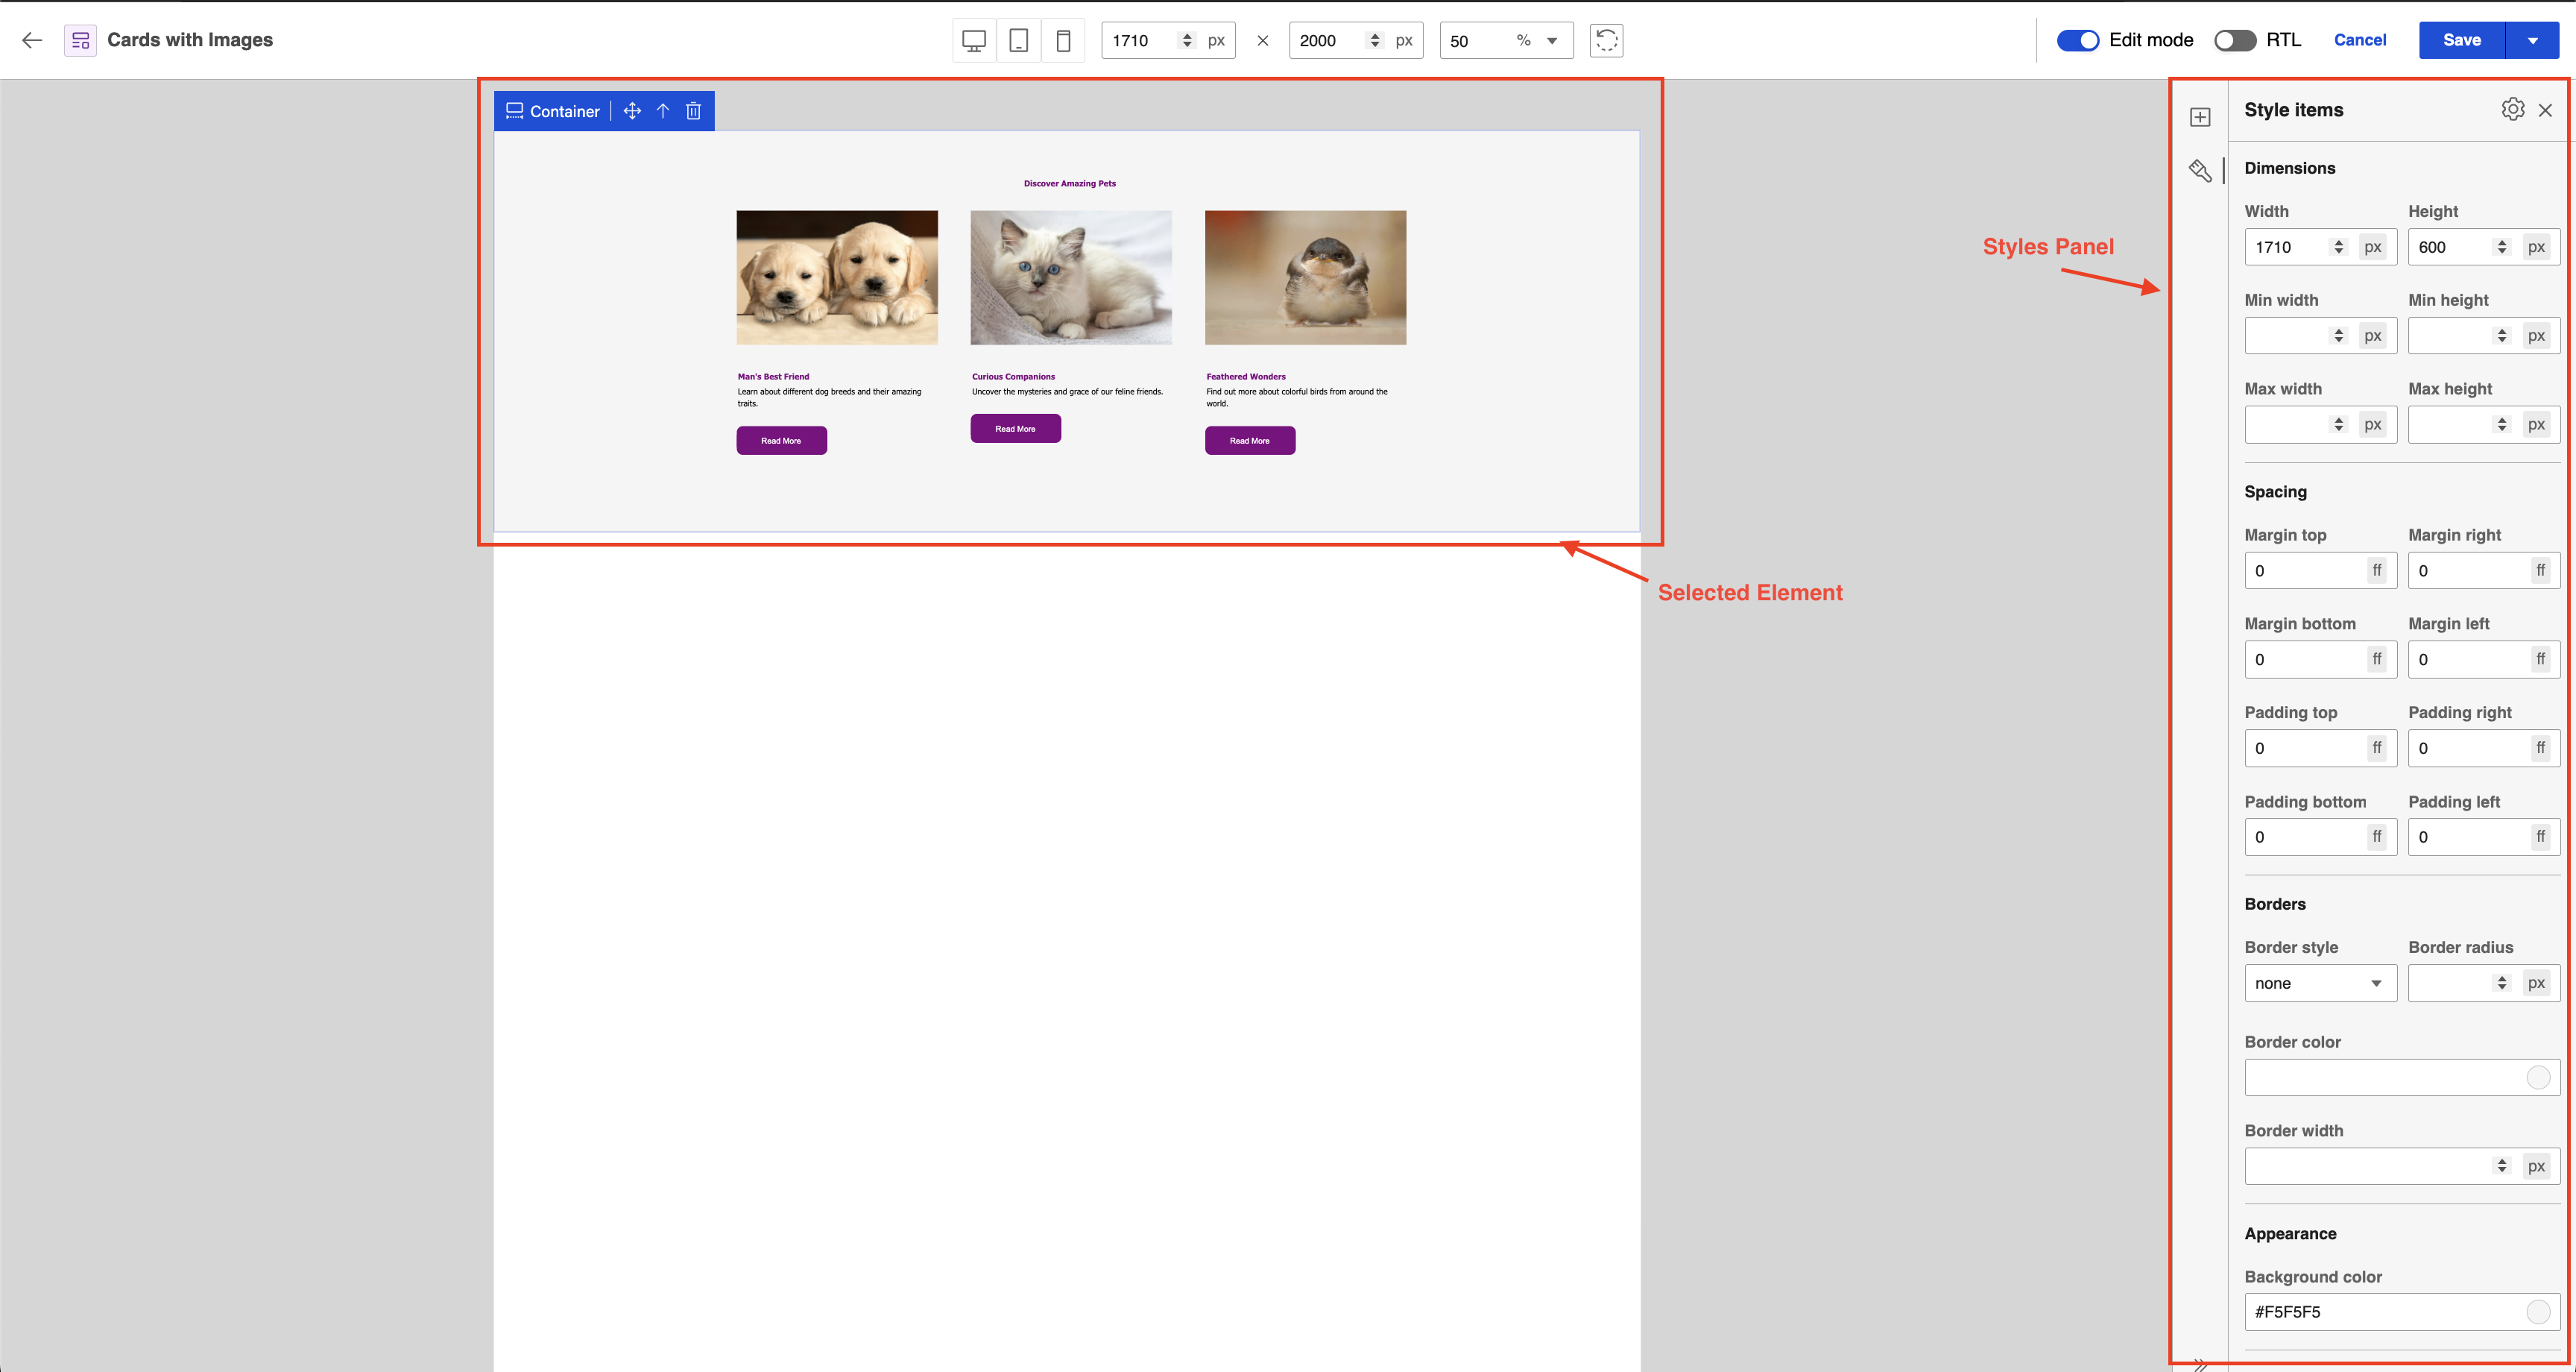Toggle Edit mode off

pos(2077,40)
